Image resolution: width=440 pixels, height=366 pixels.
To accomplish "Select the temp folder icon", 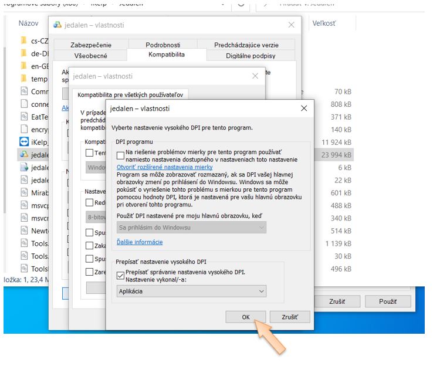I will pyautogui.click(x=24, y=79).
